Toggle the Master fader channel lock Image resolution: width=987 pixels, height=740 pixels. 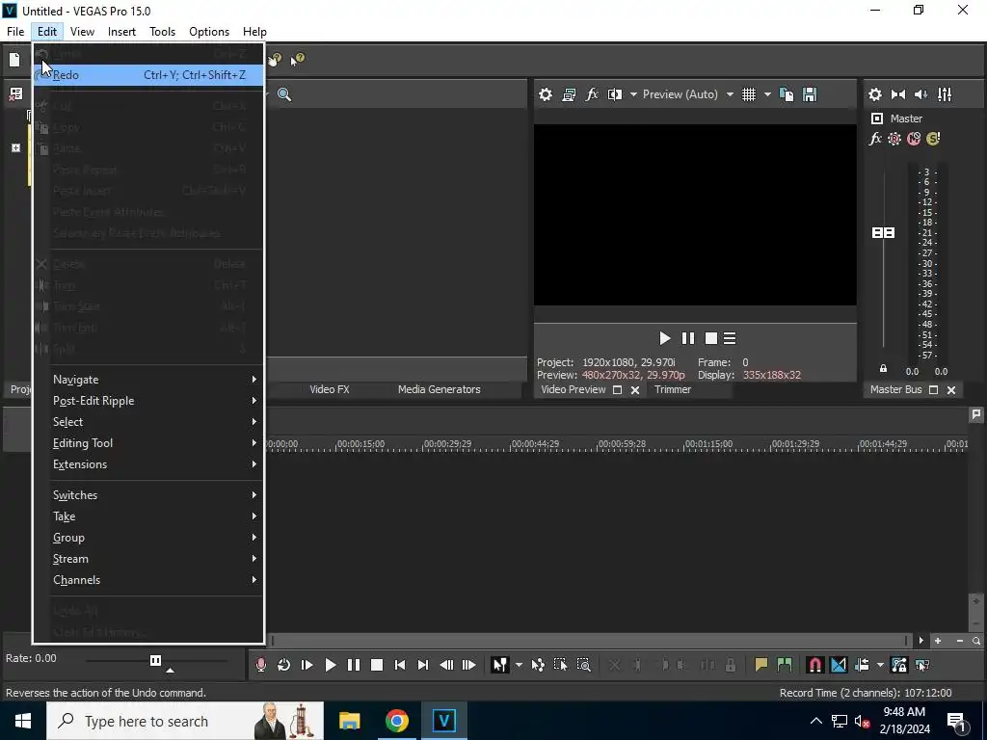pyautogui.click(x=883, y=369)
